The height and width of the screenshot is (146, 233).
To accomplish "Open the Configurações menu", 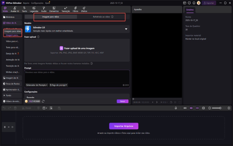I will 37,3.
